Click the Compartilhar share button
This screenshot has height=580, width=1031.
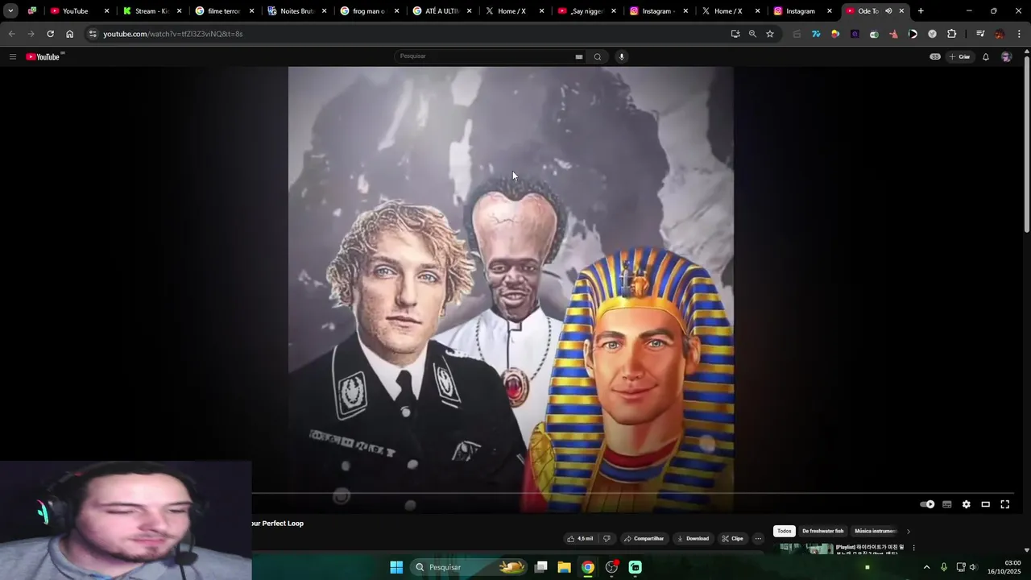point(644,538)
